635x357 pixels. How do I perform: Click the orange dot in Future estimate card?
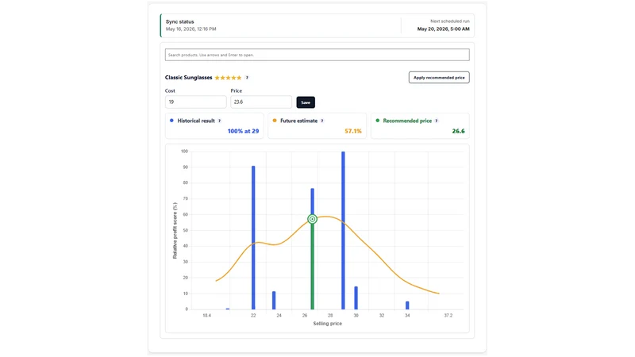[x=275, y=121]
